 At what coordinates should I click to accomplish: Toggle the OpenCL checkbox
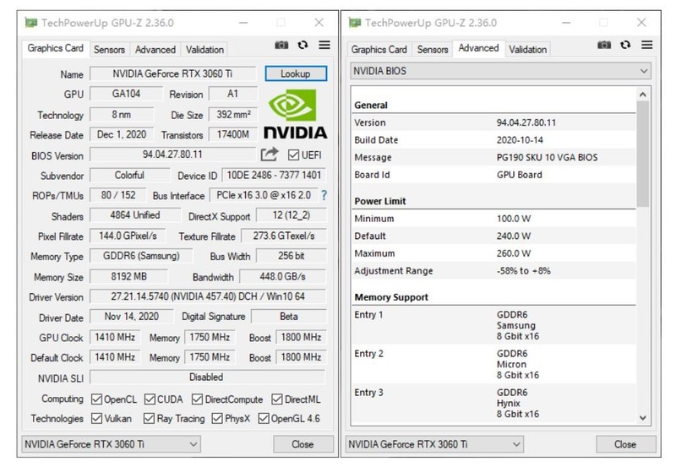point(96,399)
